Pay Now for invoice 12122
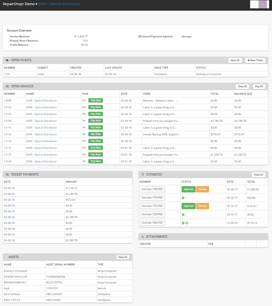Viewport: 272px width, 306px height. [x=95, y=134]
